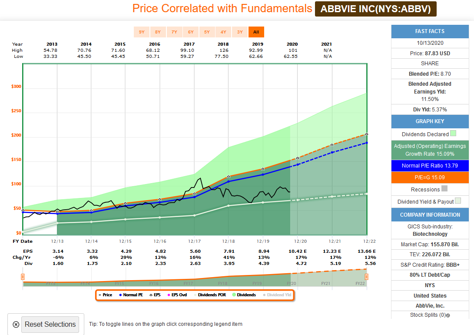Click the 12/22 FY date label

pos(369,241)
